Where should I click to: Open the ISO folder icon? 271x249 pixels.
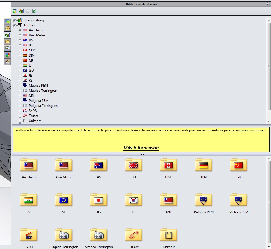[x=64, y=200]
